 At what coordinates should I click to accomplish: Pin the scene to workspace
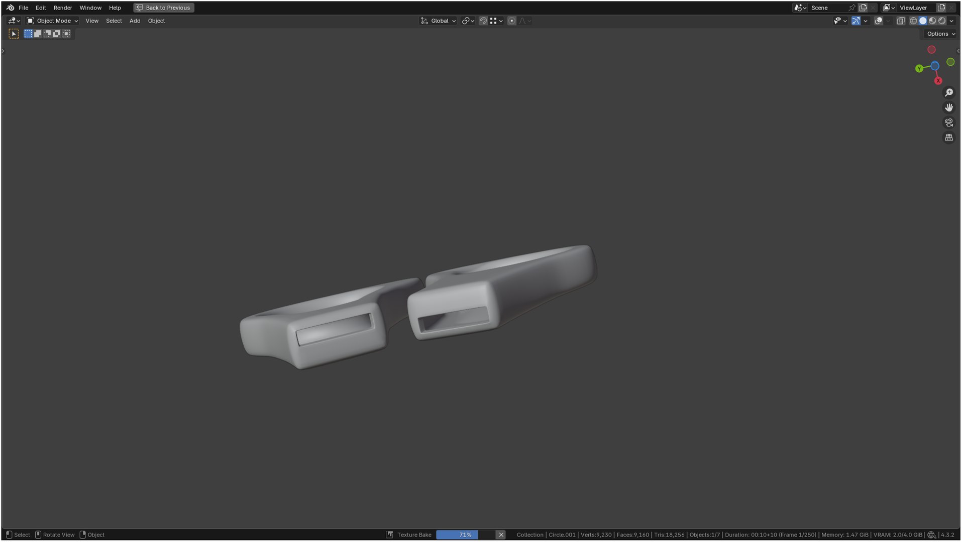click(851, 8)
